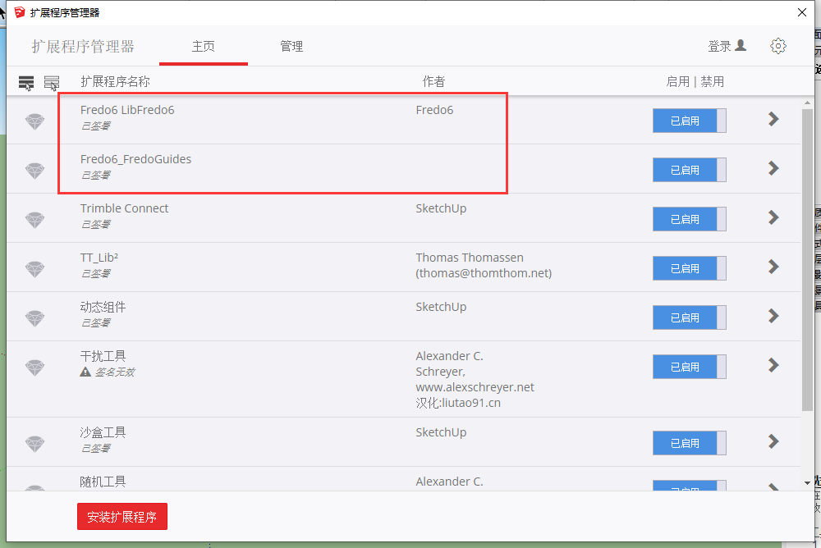Click author Thomas Thomassen text

click(x=470, y=258)
